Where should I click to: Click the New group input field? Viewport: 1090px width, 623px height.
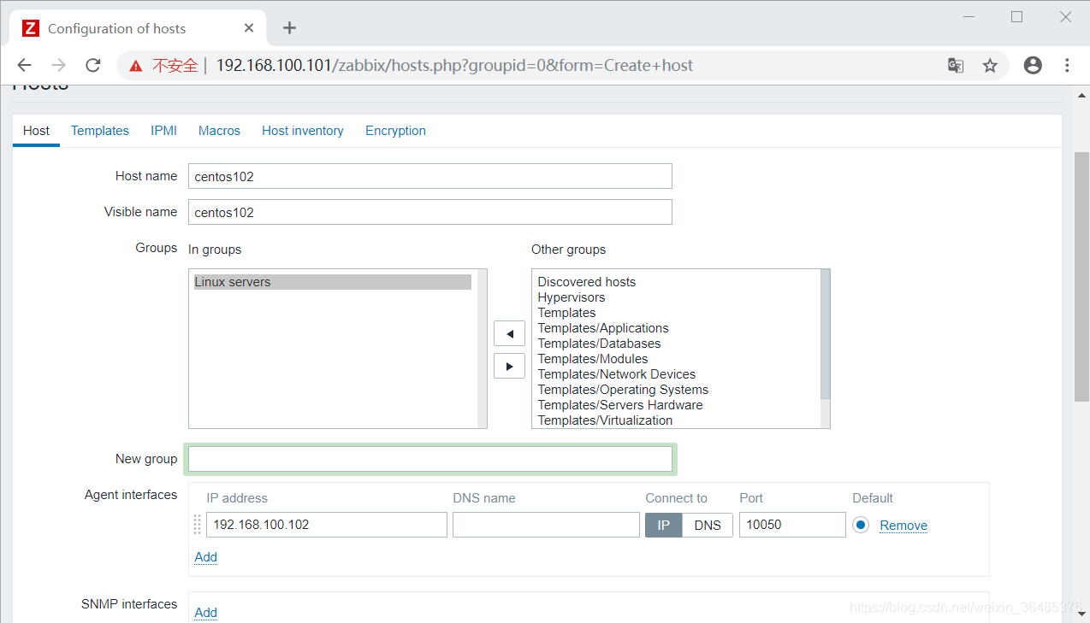click(x=430, y=459)
